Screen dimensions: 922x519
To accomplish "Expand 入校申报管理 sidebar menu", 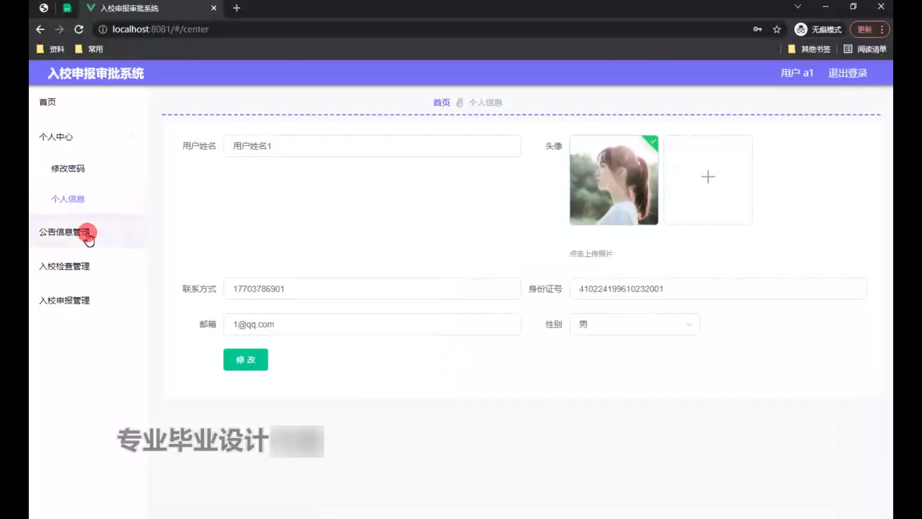I will click(x=86, y=300).
